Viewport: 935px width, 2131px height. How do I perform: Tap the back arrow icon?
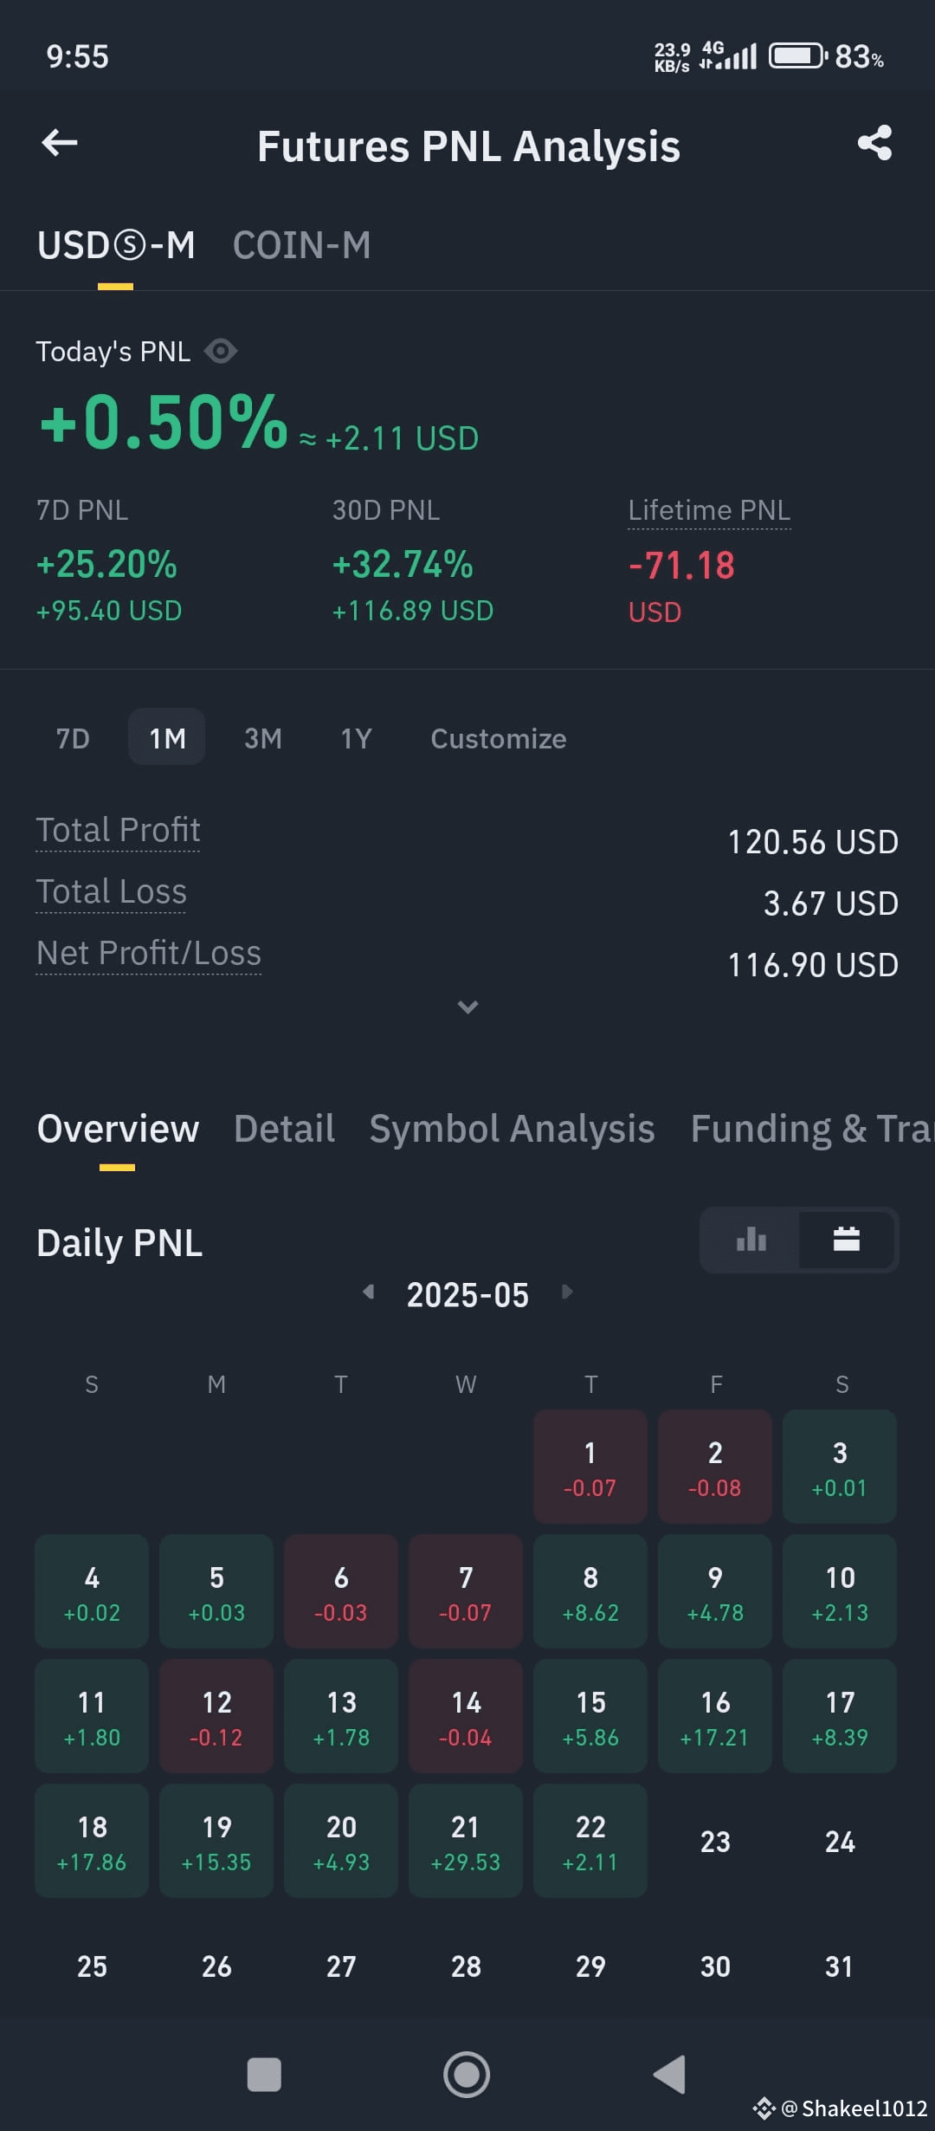click(60, 143)
